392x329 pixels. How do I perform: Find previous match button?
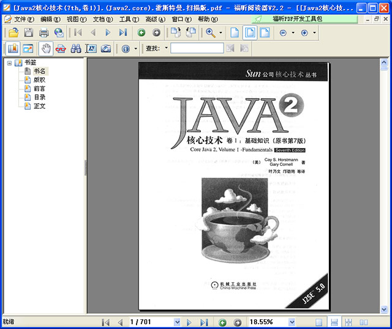click(x=230, y=48)
